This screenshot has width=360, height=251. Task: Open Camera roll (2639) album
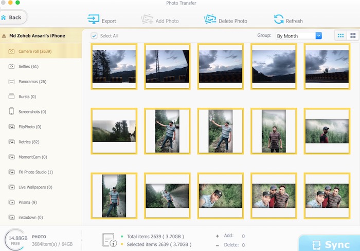click(x=41, y=51)
